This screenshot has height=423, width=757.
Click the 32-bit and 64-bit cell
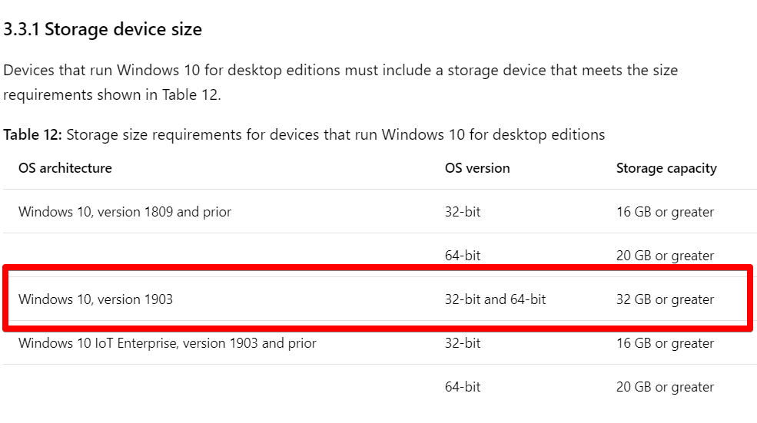point(496,299)
